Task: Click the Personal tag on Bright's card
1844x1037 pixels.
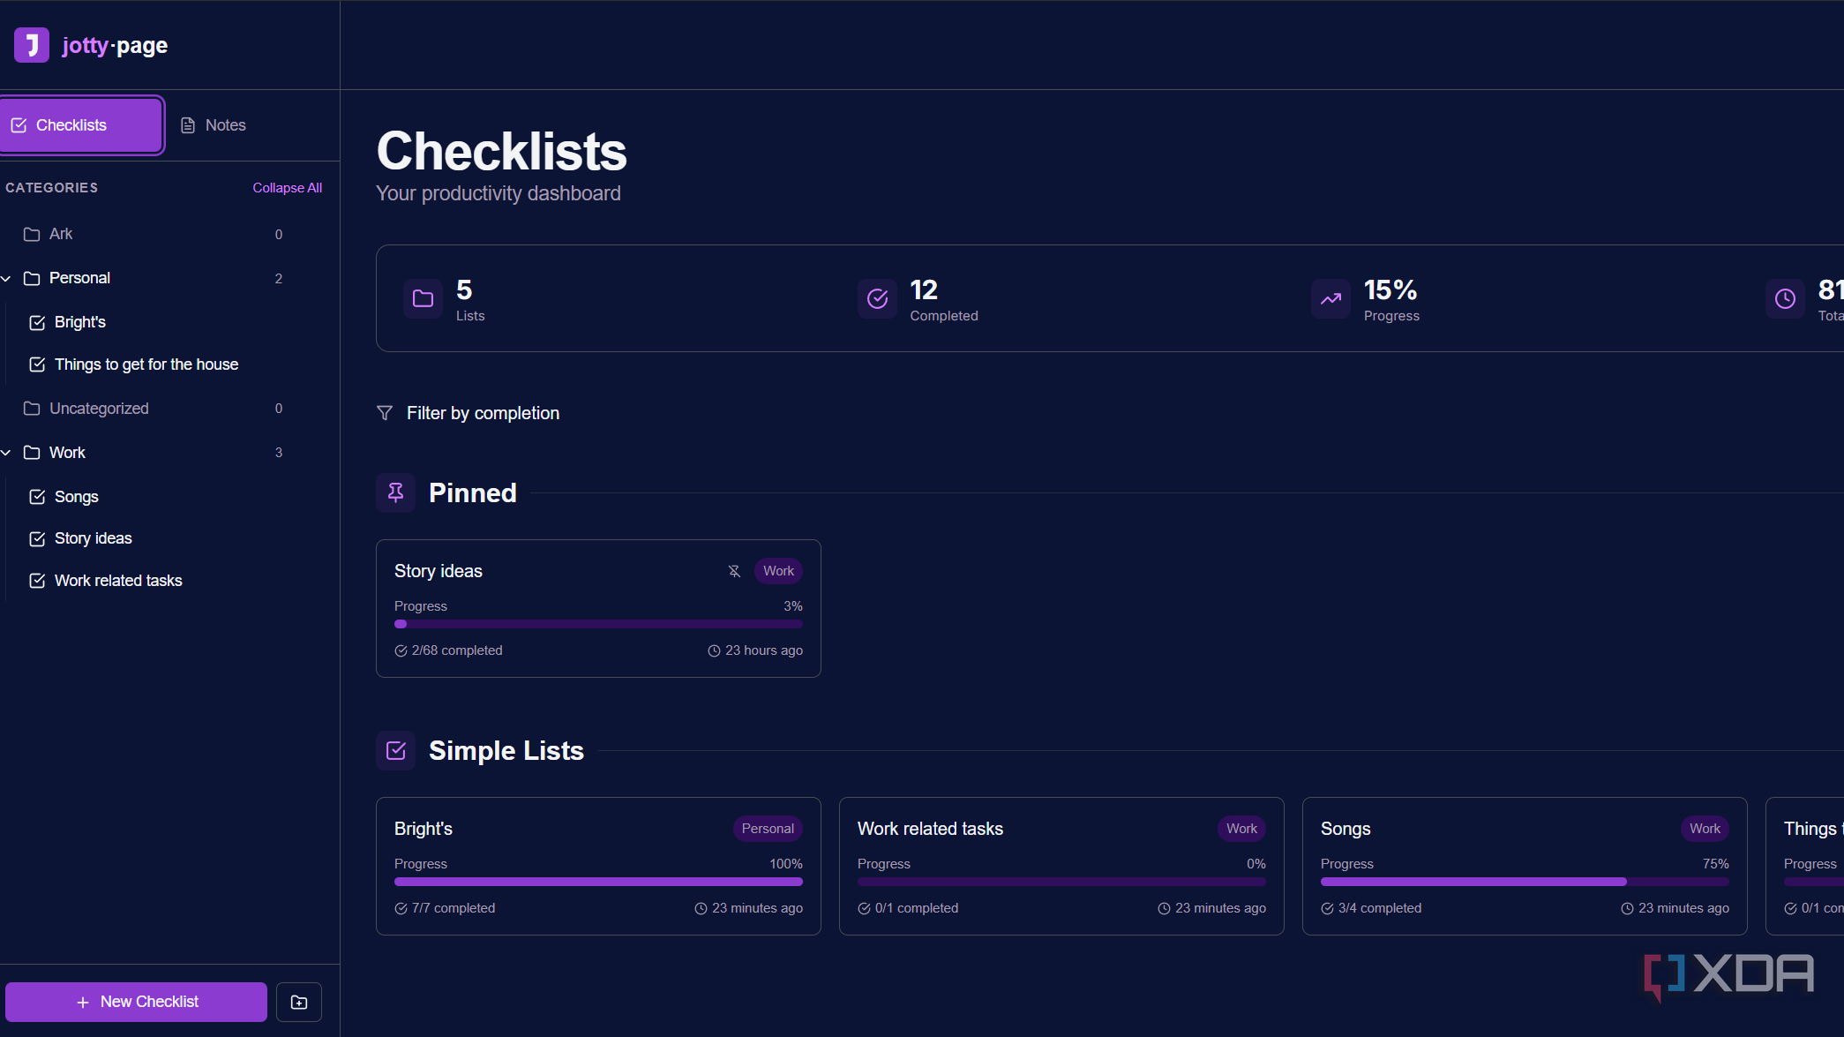Action: point(768,829)
